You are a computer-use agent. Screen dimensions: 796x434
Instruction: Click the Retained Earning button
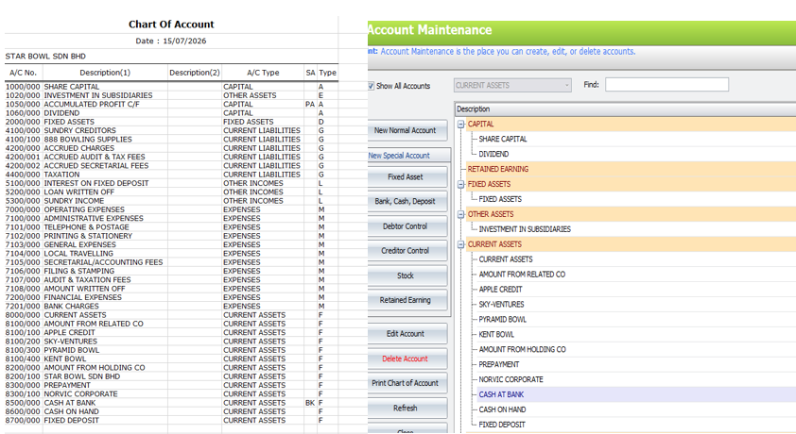pyautogui.click(x=406, y=300)
